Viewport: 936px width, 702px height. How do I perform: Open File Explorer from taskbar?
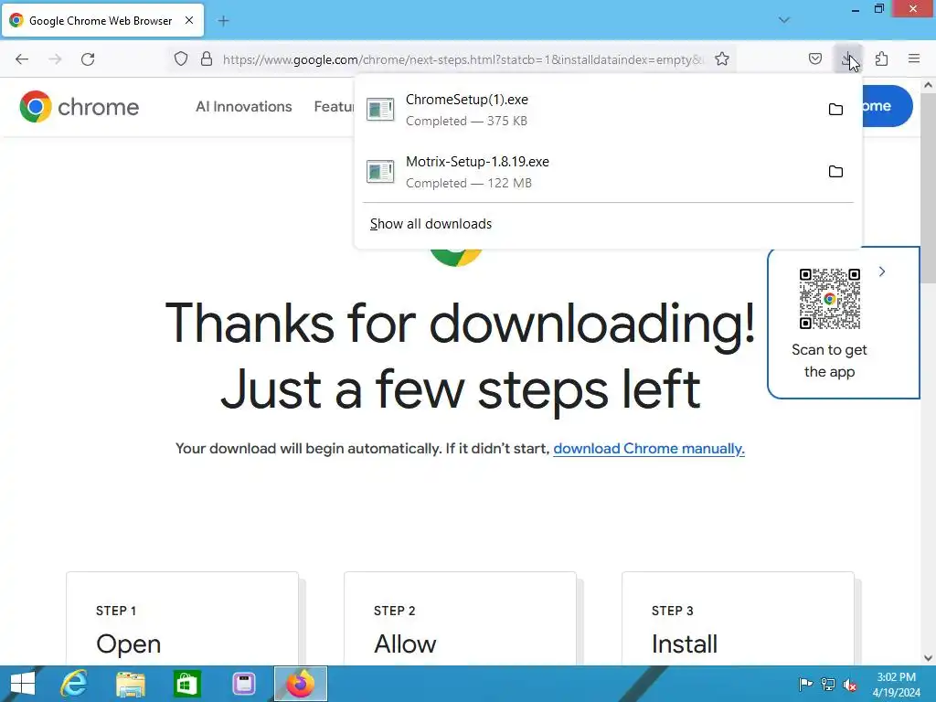coord(130,684)
